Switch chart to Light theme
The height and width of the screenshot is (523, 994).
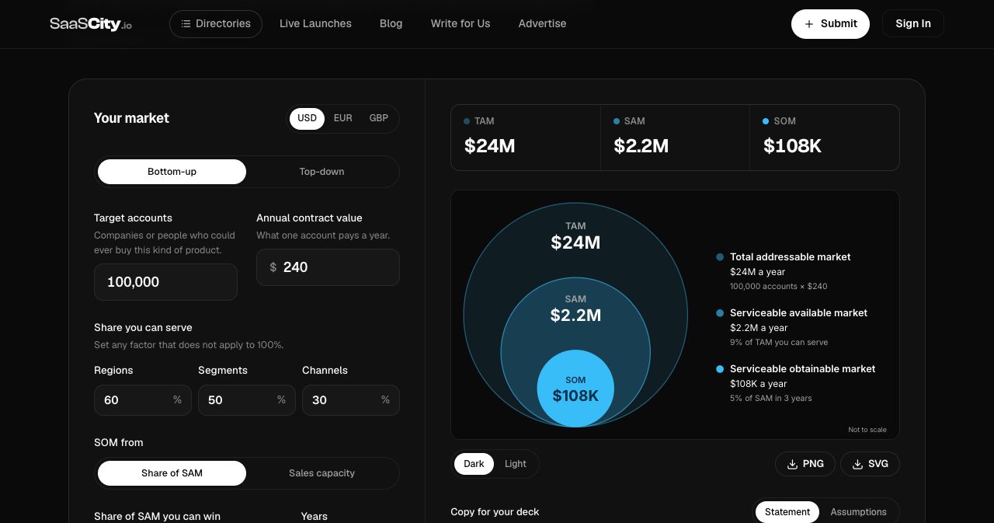tap(515, 464)
